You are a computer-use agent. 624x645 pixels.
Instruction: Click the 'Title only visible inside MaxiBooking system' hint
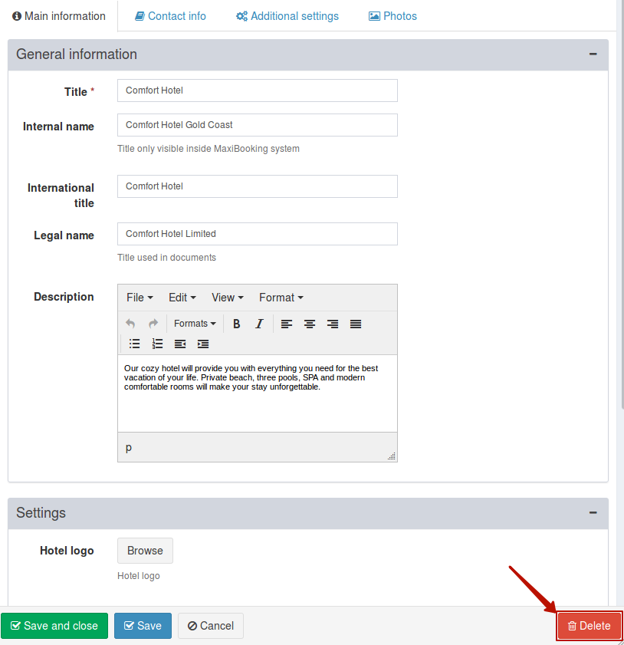[x=209, y=149]
